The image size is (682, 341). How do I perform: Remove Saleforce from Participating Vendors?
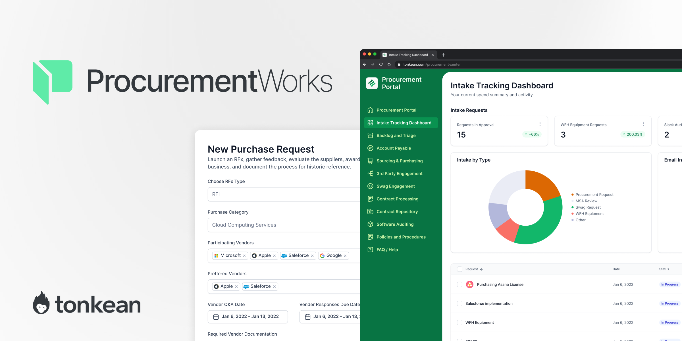312,256
